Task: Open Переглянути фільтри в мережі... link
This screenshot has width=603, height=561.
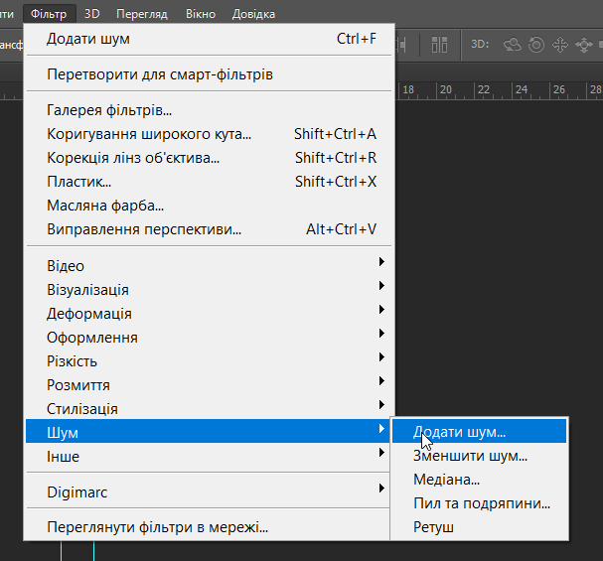Action: tap(158, 527)
